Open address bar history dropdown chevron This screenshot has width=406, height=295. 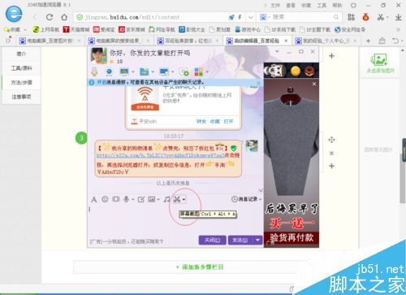(251, 17)
